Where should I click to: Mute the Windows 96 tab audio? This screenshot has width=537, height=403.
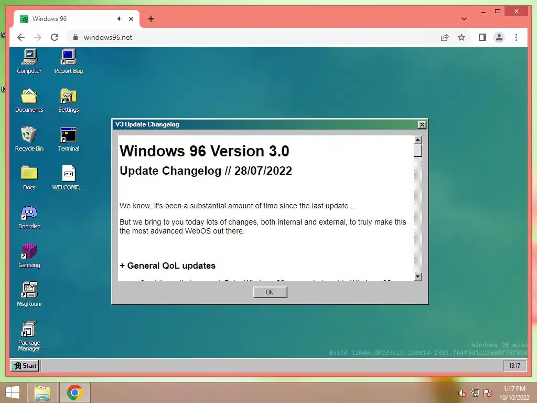pyautogui.click(x=120, y=19)
